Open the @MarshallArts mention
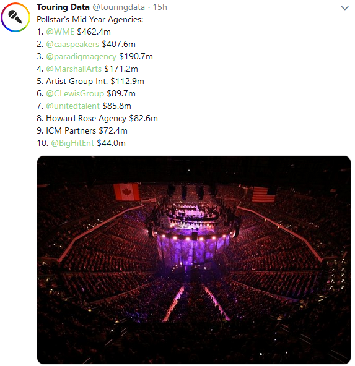355x366 pixels. pyautogui.click(x=74, y=69)
